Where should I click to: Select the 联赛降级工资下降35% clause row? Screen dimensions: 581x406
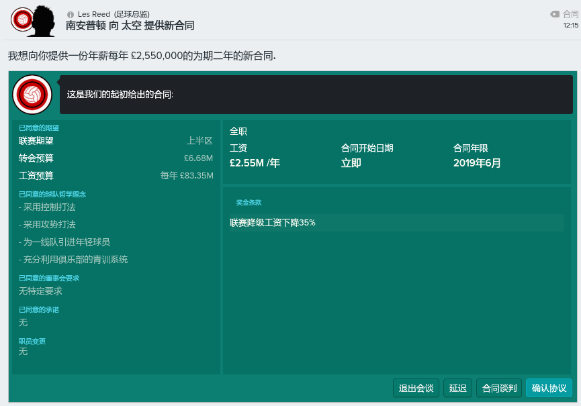coord(396,223)
